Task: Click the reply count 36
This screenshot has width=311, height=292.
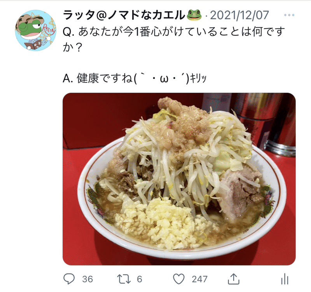Action: coord(87,279)
